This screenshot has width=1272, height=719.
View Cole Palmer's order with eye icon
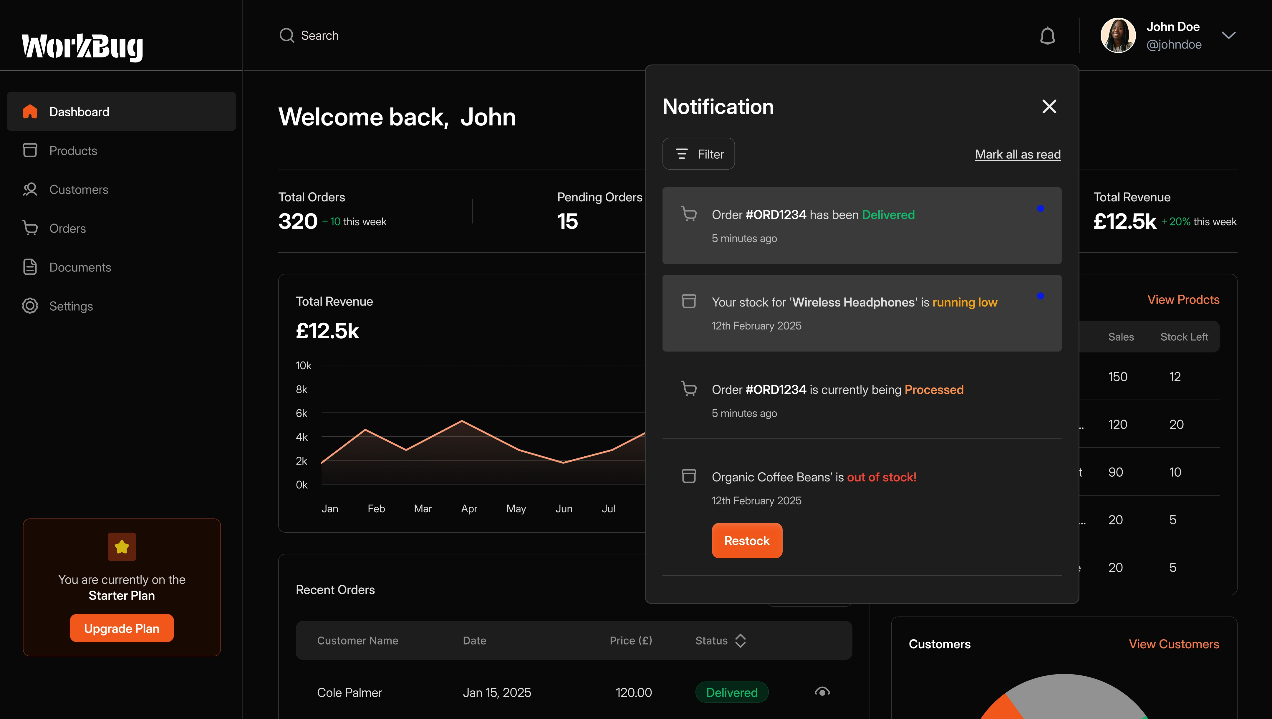point(822,692)
